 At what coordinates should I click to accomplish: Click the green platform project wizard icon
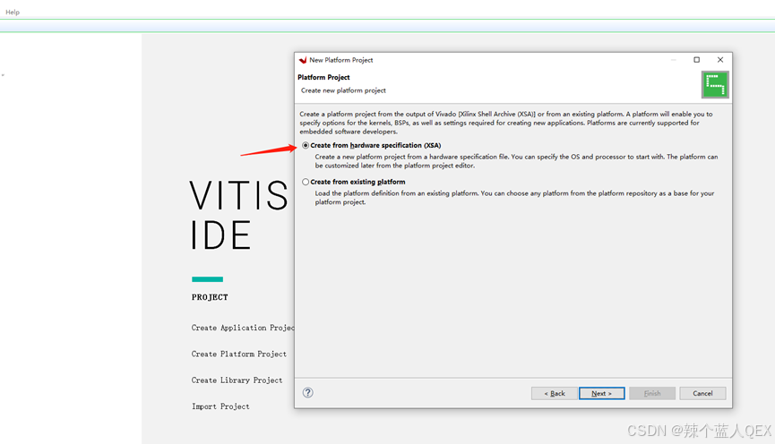(x=715, y=84)
